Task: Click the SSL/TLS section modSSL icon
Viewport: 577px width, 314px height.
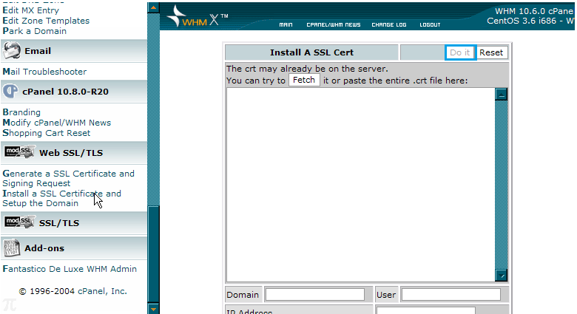Action: click(x=19, y=222)
